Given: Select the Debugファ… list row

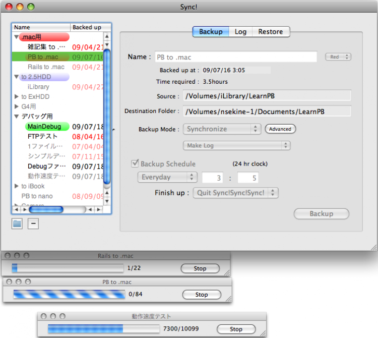Looking at the screenshot, I should pos(57,166).
